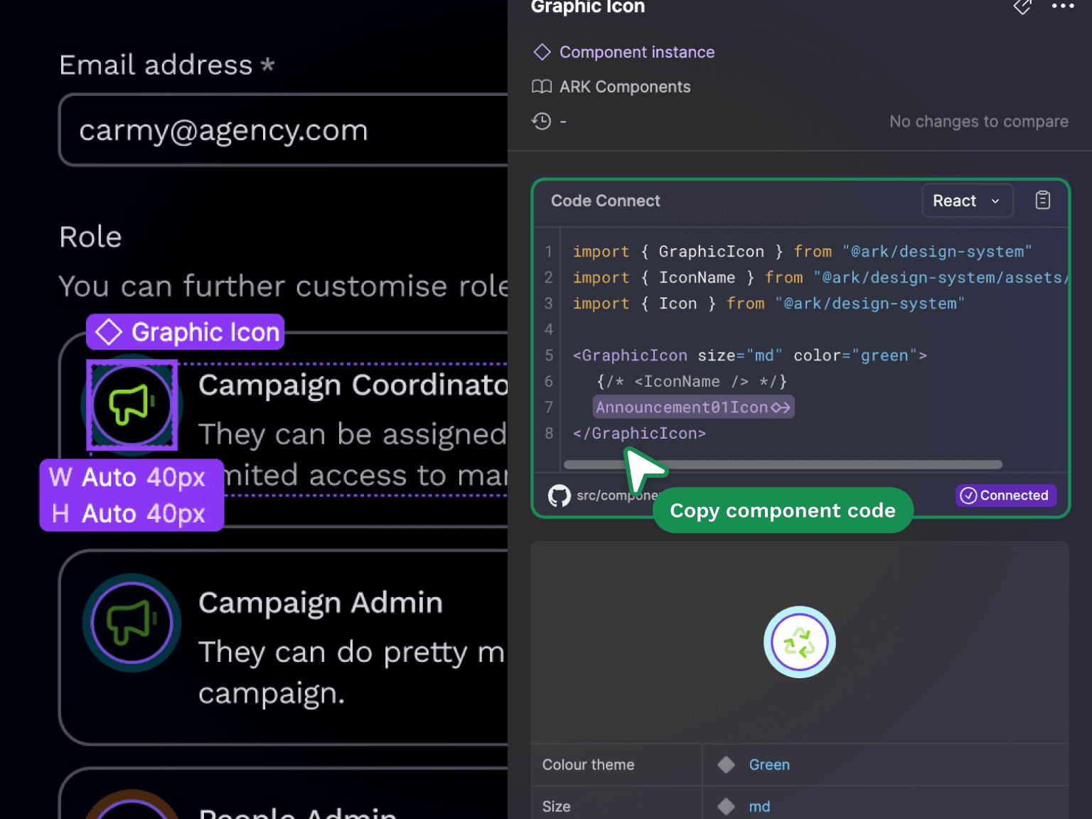Click the "No changes to compare" text
1092x819 pixels.
click(979, 122)
